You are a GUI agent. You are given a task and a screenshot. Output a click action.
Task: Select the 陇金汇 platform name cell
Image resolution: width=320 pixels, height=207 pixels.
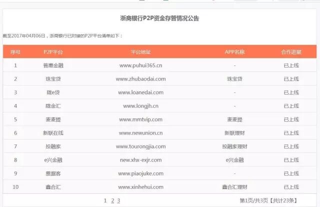tap(53, 106)
